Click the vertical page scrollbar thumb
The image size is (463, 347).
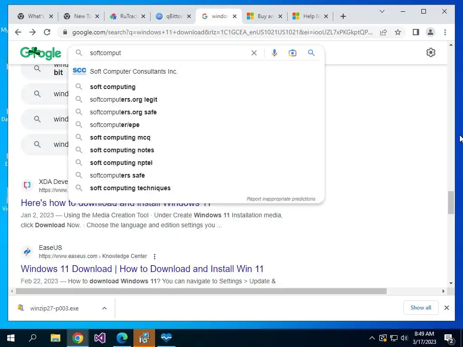pos(451,202)
